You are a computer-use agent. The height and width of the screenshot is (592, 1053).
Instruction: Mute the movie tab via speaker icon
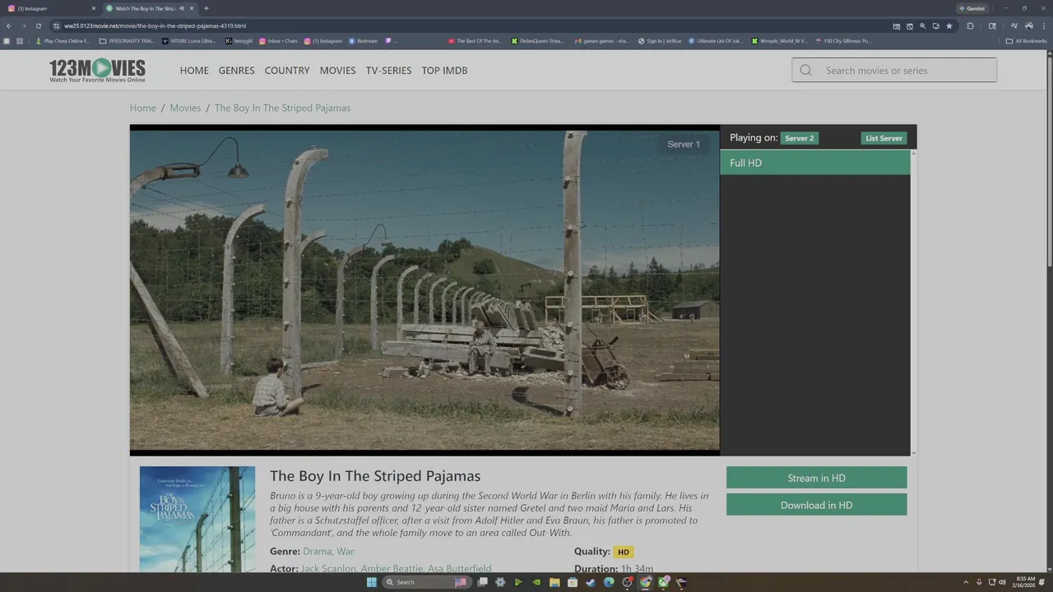click(181, 8)
